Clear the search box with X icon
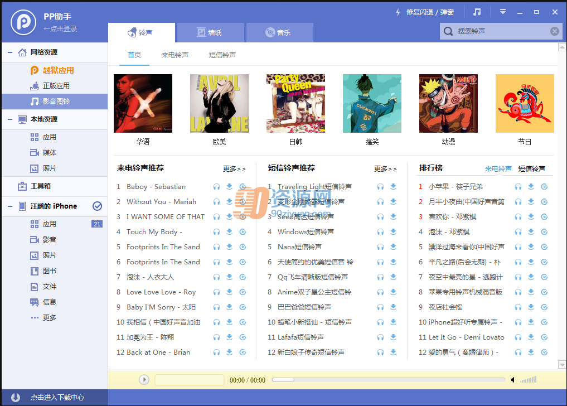The width and height of the screenshot is (567, 406). coord(555,31)
